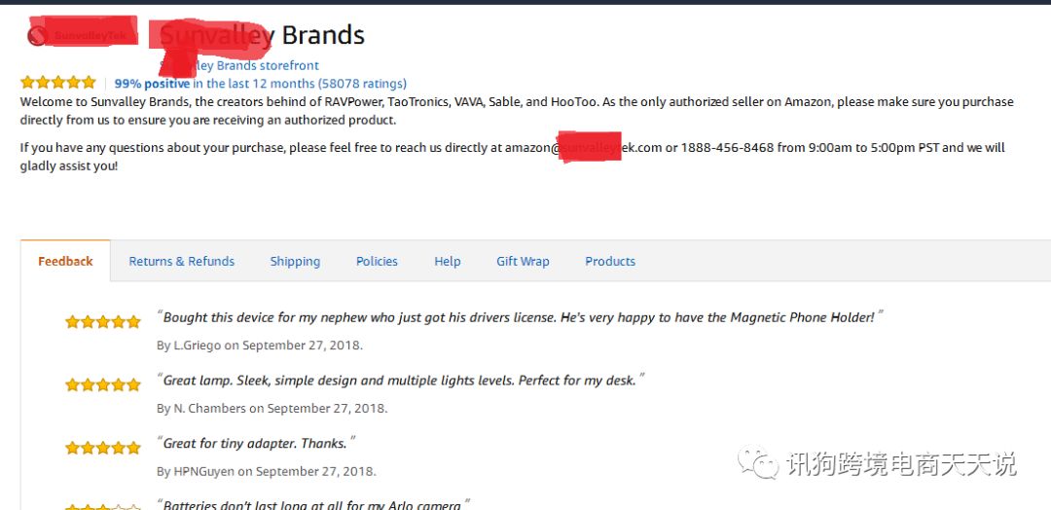Switch to the Returns & Refunds tab

point(182,261)
